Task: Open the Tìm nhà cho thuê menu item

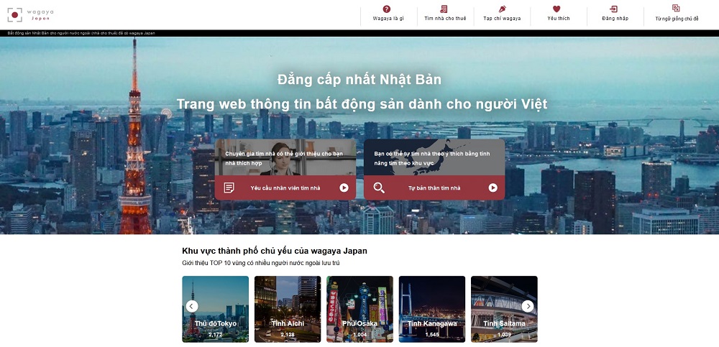Action: coord(445,19)
